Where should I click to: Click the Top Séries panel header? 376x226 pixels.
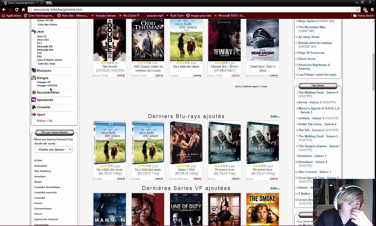click(318, 85)
